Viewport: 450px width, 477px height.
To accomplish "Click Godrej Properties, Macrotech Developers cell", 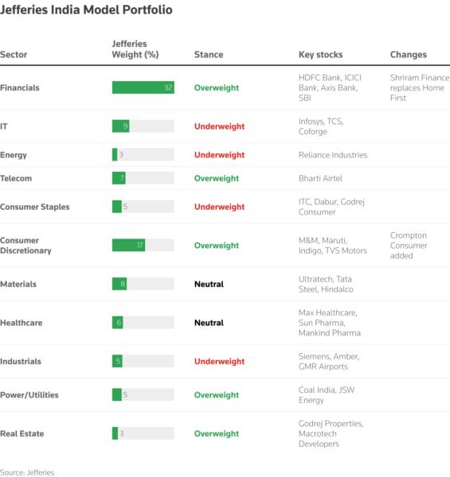I will coord(331,433).
